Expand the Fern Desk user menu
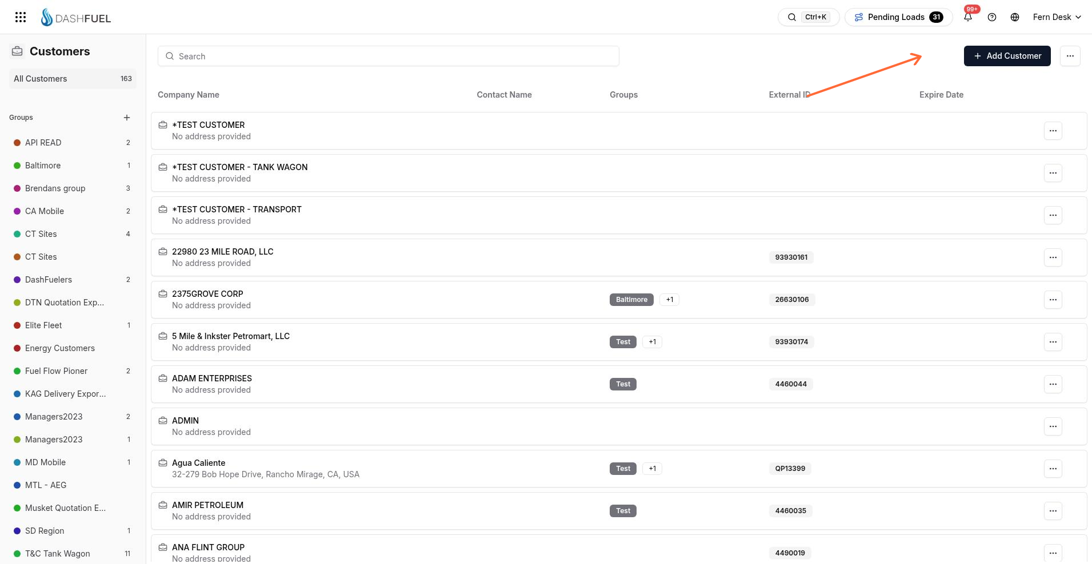 coord(1057,17)
